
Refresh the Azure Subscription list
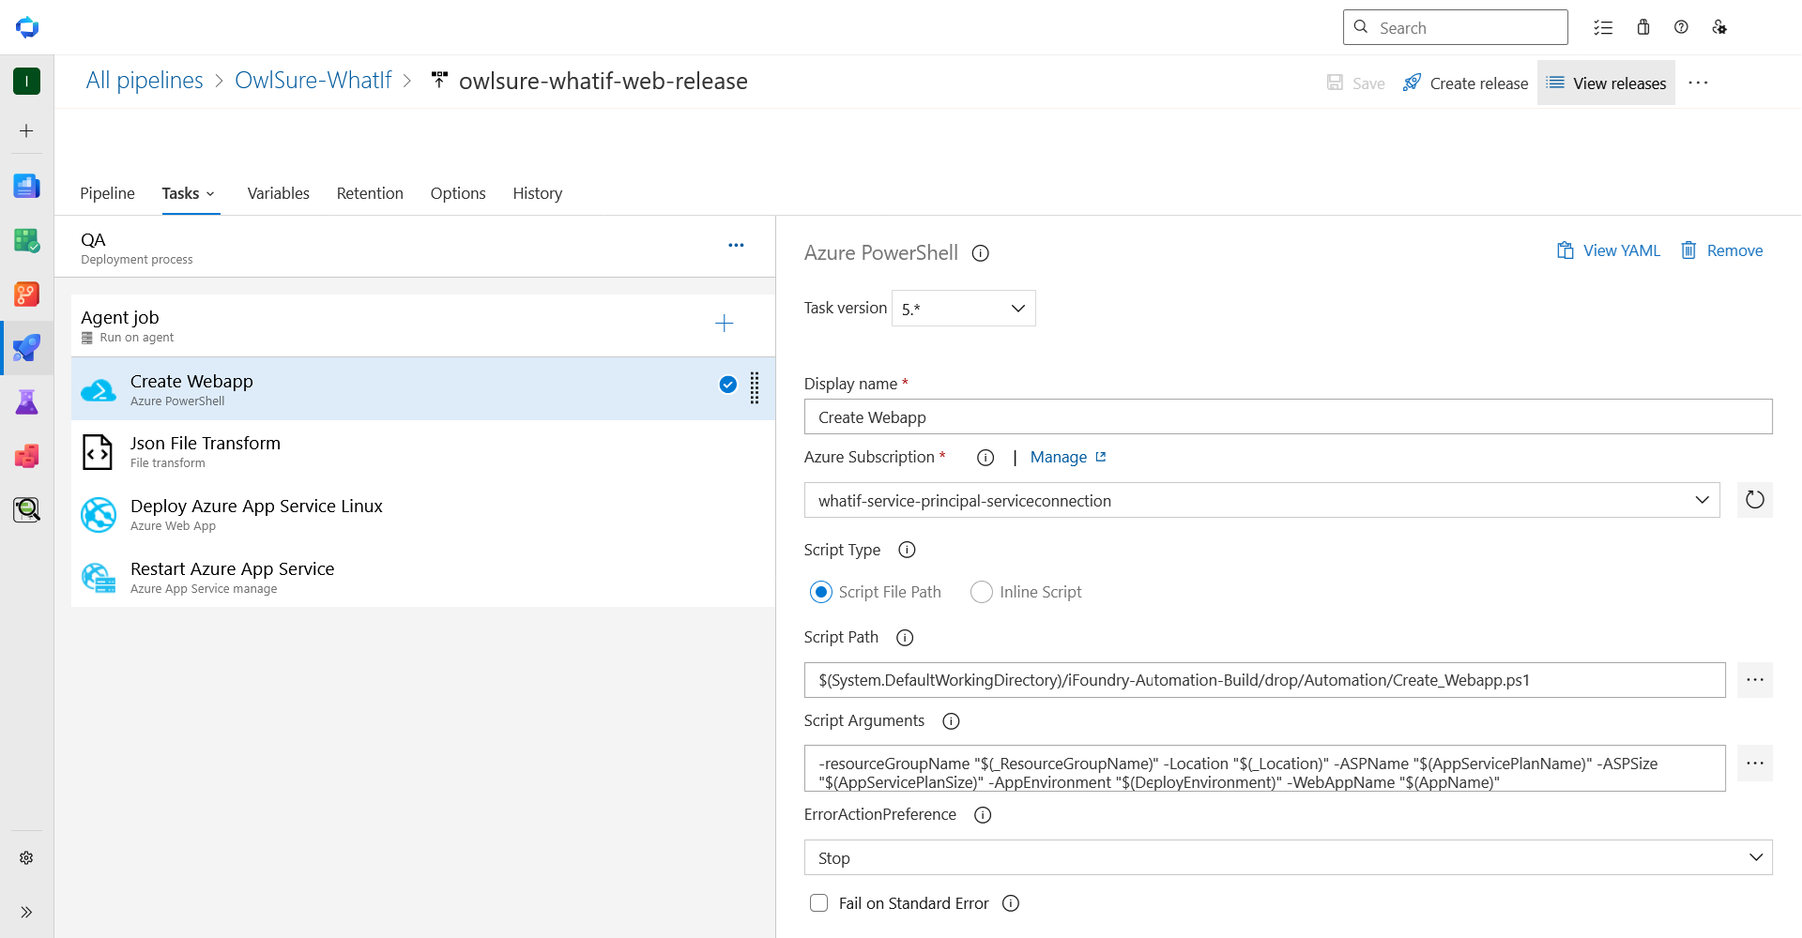1755,500
